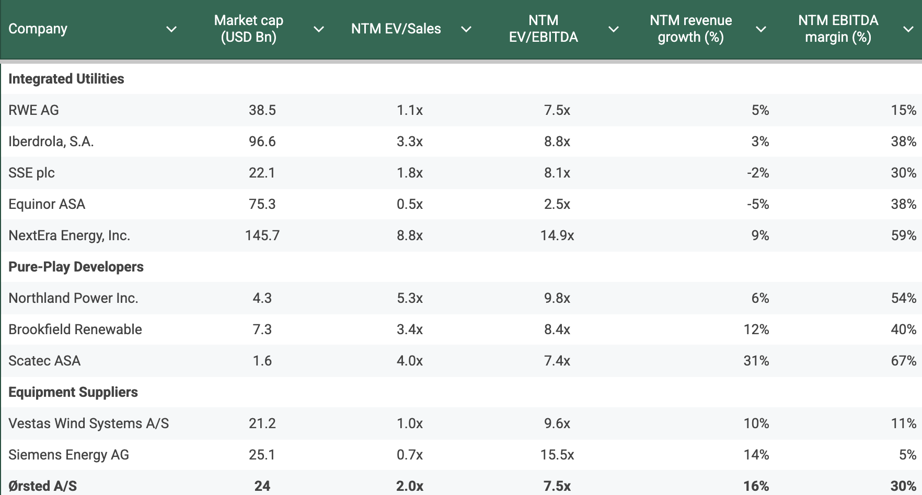Open the Company column dropdown chevron
This screenshot has width=922, height=495.
171,29
